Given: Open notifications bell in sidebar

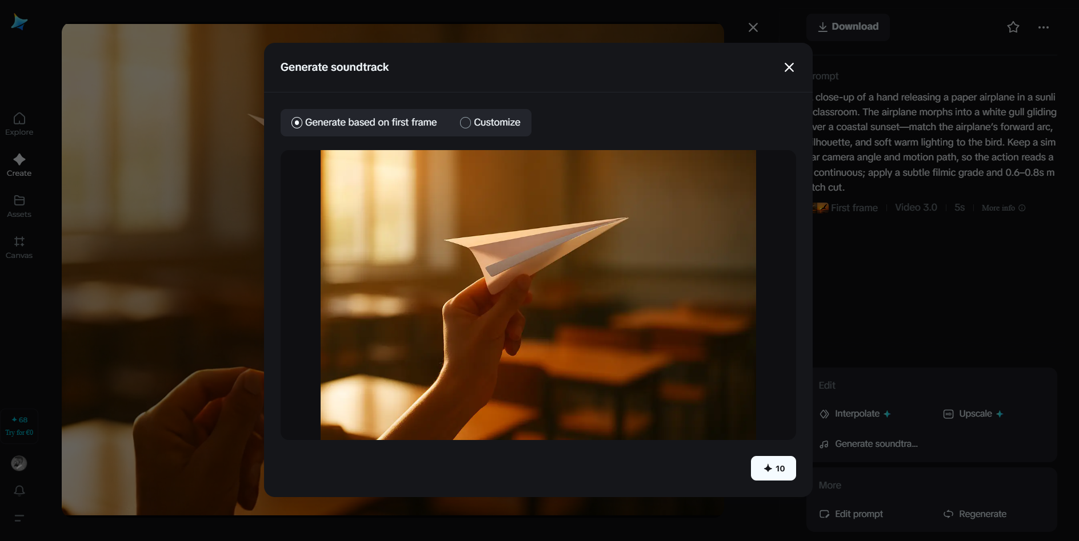Looking at the screenshot, I should [x=19, y=491].
